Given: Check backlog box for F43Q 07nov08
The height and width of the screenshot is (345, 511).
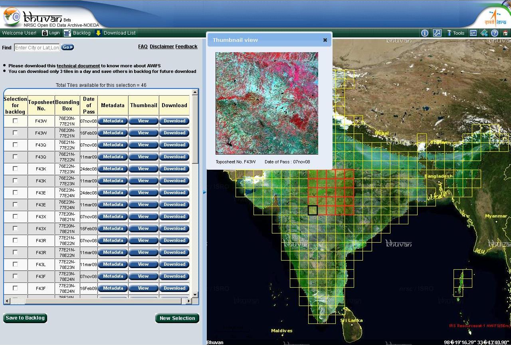Looking at the screenshot, I should (x=15, y=145).
